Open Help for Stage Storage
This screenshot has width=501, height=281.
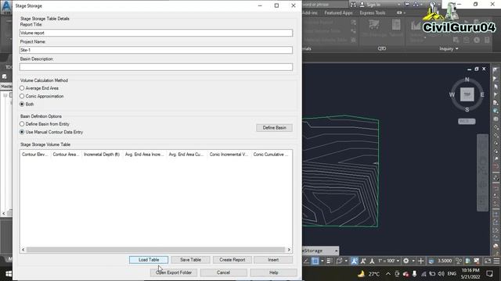coord(273,272)
